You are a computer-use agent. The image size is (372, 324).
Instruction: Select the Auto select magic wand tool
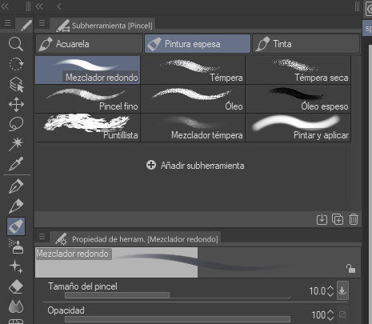coord(16,144)
